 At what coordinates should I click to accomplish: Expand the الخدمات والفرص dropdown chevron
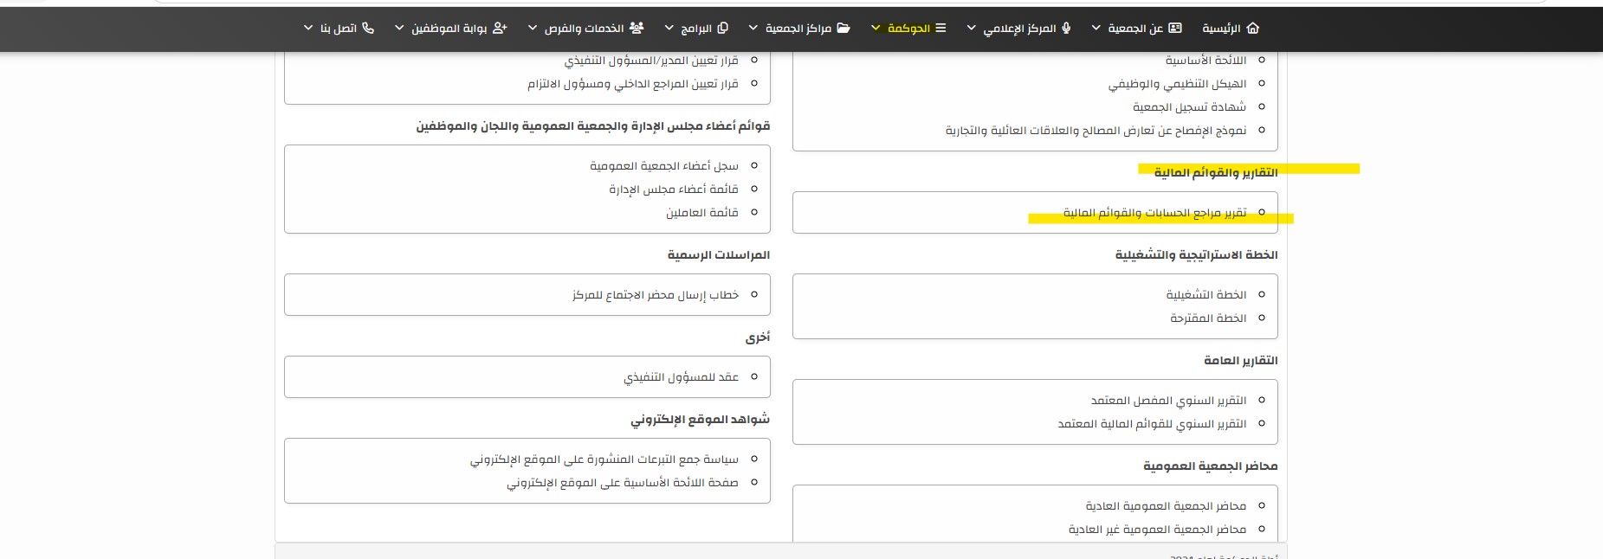point(533,29)
